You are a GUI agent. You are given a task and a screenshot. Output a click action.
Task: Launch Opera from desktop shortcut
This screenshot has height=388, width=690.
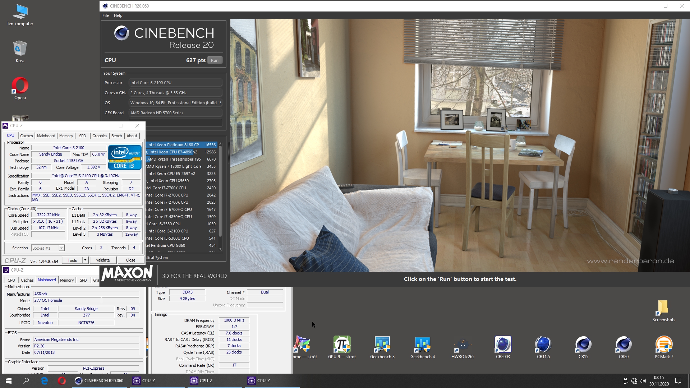point(20,88)
